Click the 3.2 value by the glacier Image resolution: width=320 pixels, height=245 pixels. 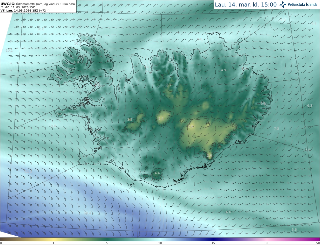[130, 120]
